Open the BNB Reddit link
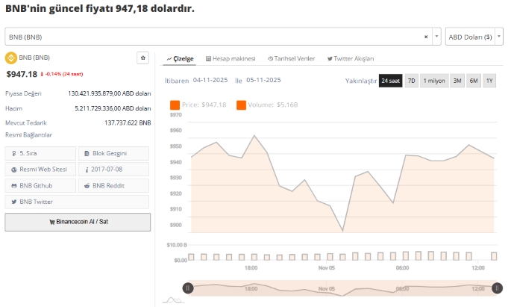This screenshot has width=511, height=307. (x=114, y=185)
